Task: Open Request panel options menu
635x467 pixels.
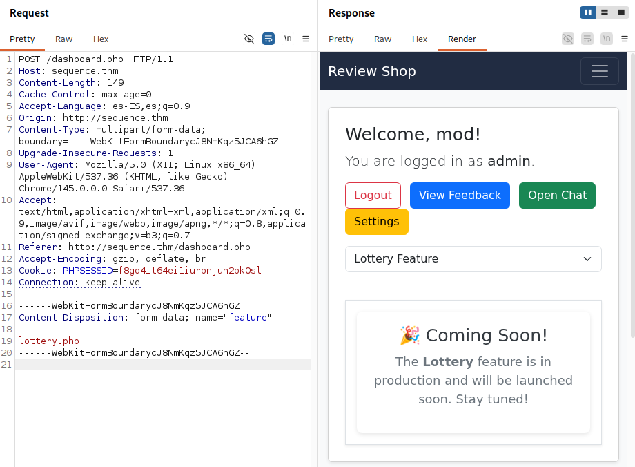Action: [x=306, y=39]
